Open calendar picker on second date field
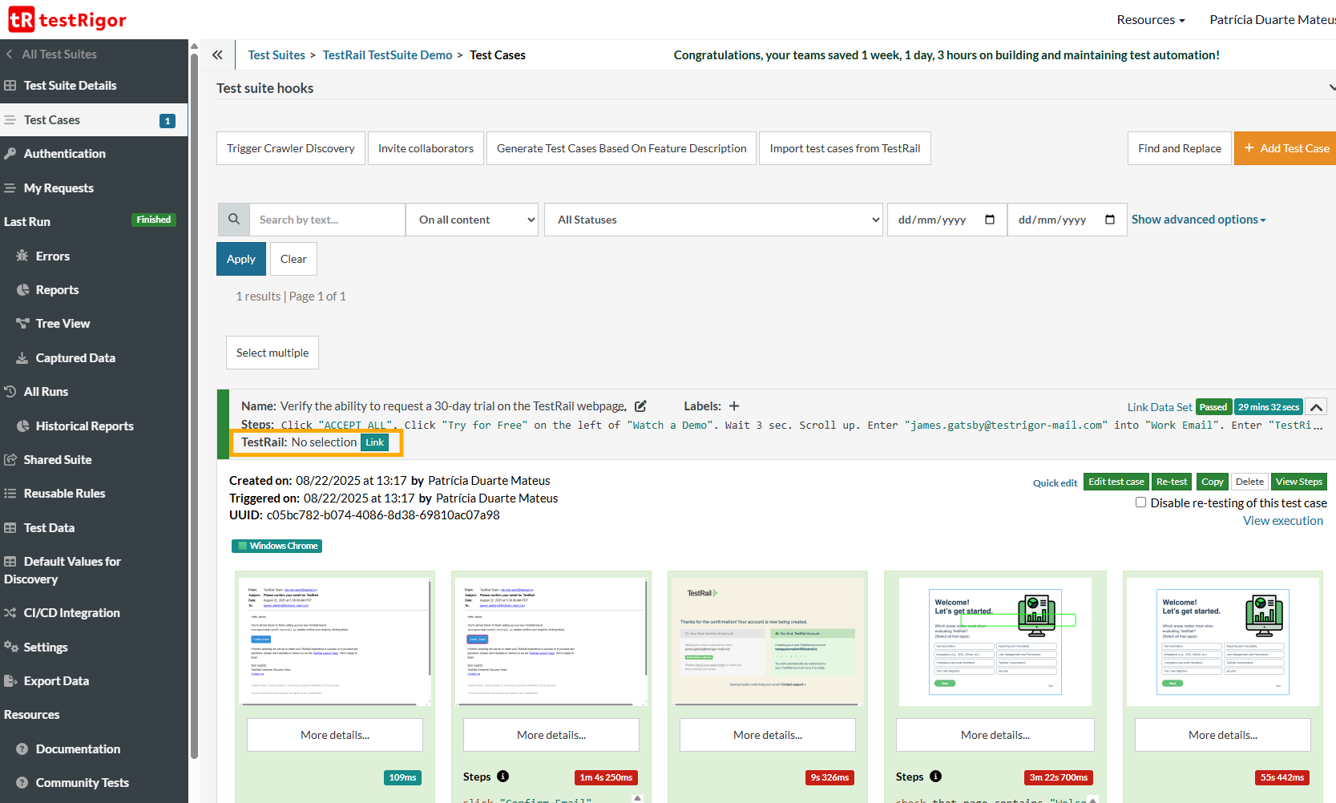This screenshot has width=1336, height=803. [1110, 220]
